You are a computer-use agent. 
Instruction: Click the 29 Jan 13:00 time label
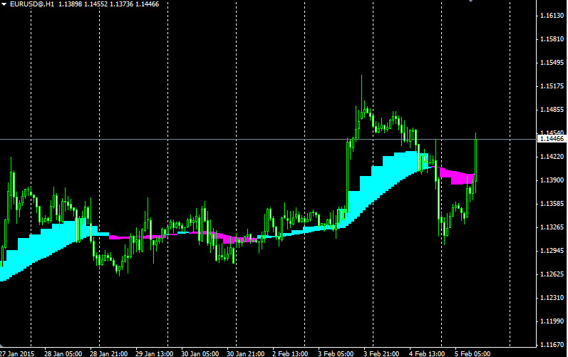[155, 353]
